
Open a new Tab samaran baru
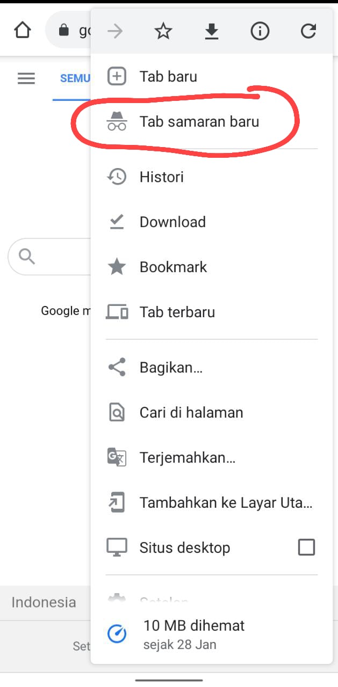(199, 122)
